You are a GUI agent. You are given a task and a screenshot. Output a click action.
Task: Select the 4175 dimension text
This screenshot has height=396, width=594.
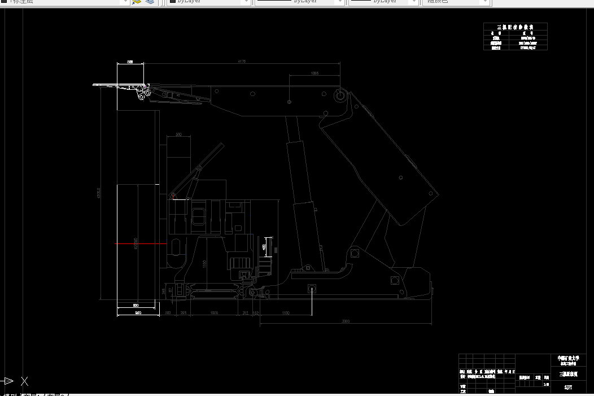242,61
